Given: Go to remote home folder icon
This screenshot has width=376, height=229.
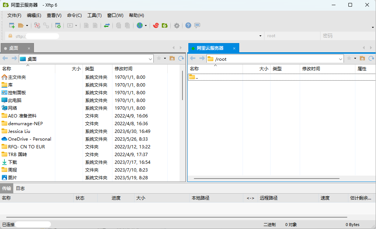Looking at the screenshot, I should [x=362, y=59].
